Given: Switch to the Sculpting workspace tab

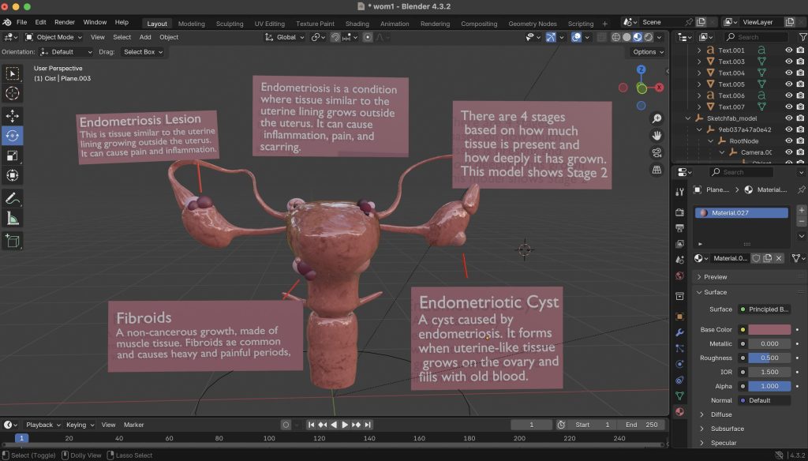Looking at the screenshot, I should pos(230,24).
